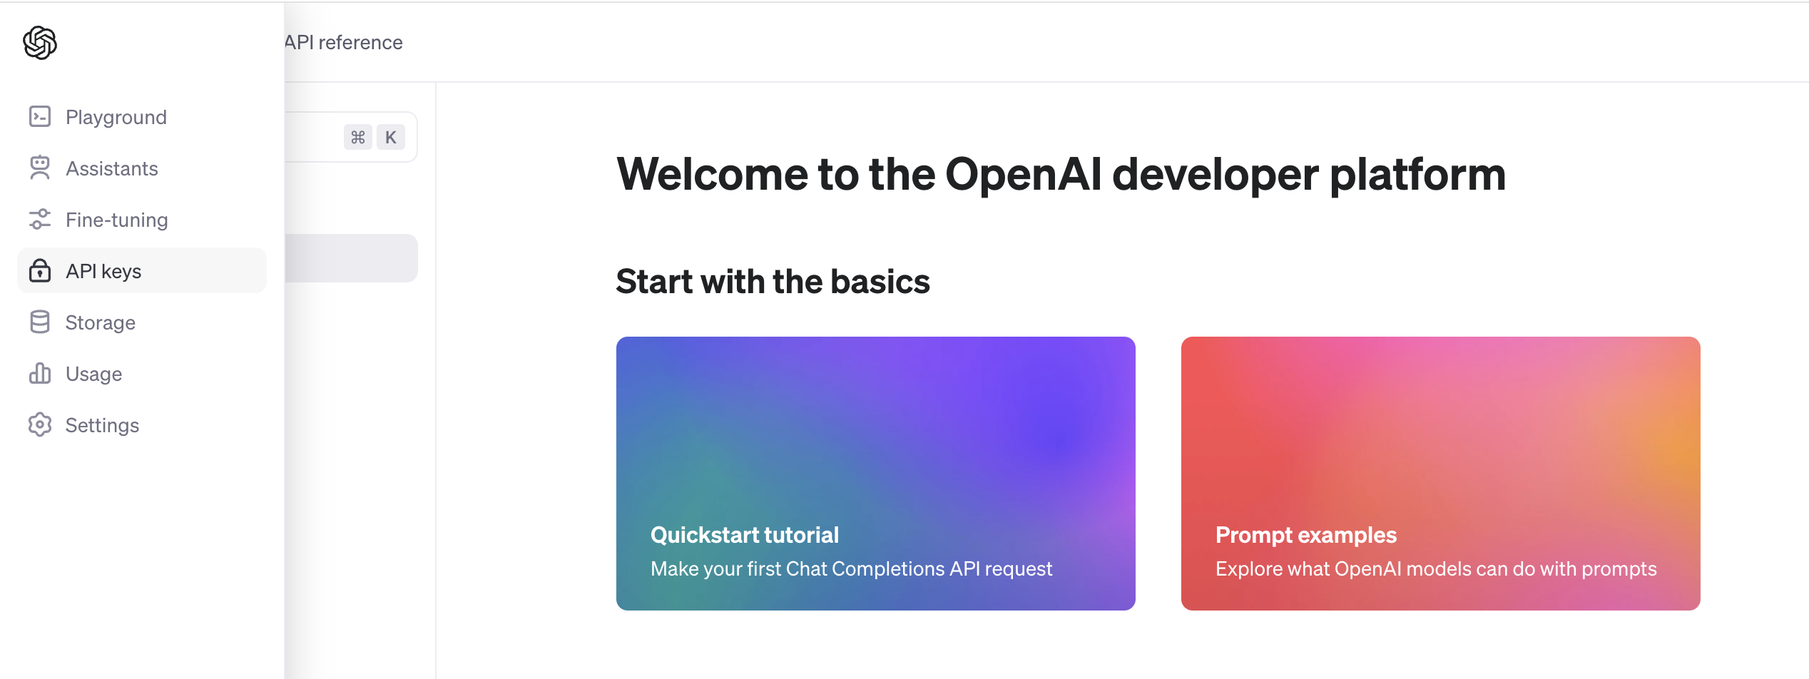Click the Usage bar chart icon
This screenshot has height=679, width=1809.
[40, 374]
